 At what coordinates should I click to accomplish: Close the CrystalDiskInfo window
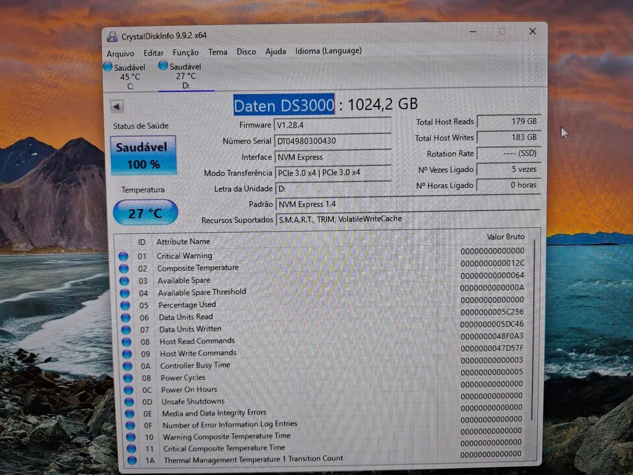click(533, 31)
